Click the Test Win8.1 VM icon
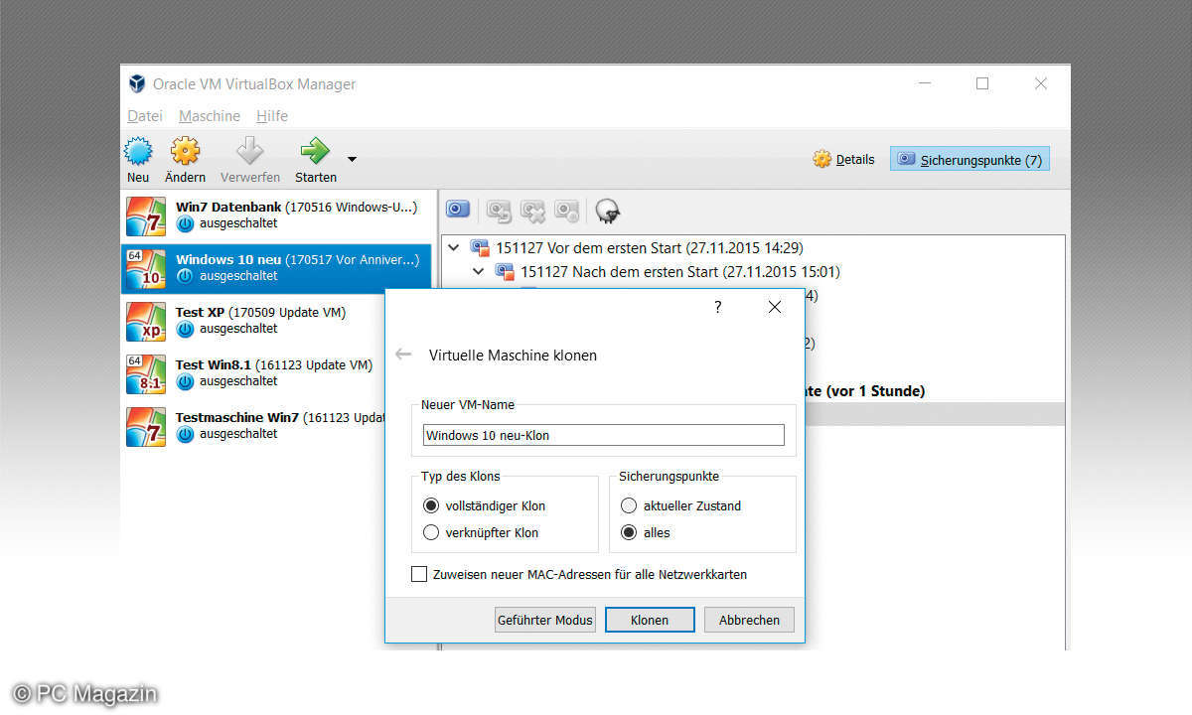This screenshot has width=1192, height=715. click(146, 373)
